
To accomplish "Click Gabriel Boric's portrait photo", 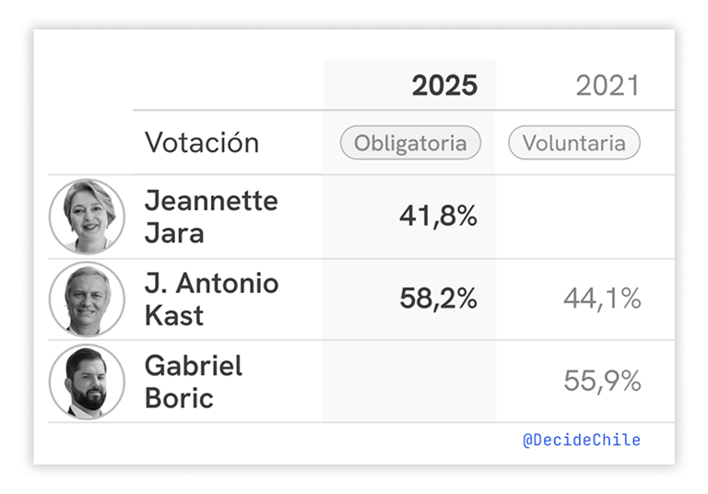I will pos(87,382).
